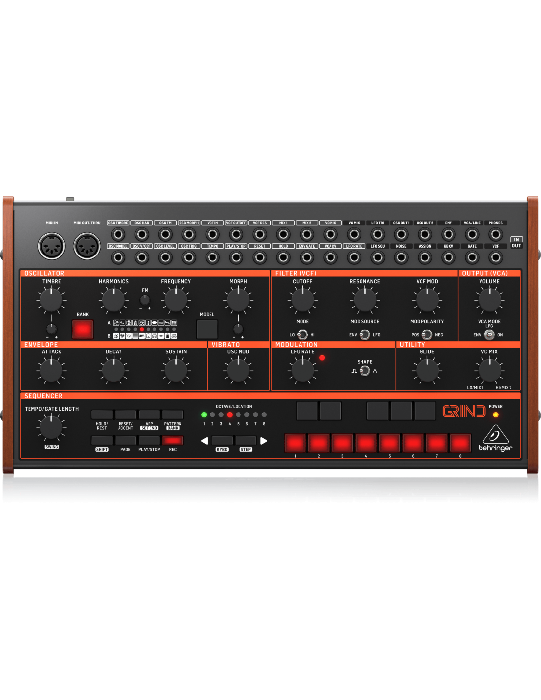
Task: Click the TEMPO/GATE LENGTH knob
Action: (51, 427)
